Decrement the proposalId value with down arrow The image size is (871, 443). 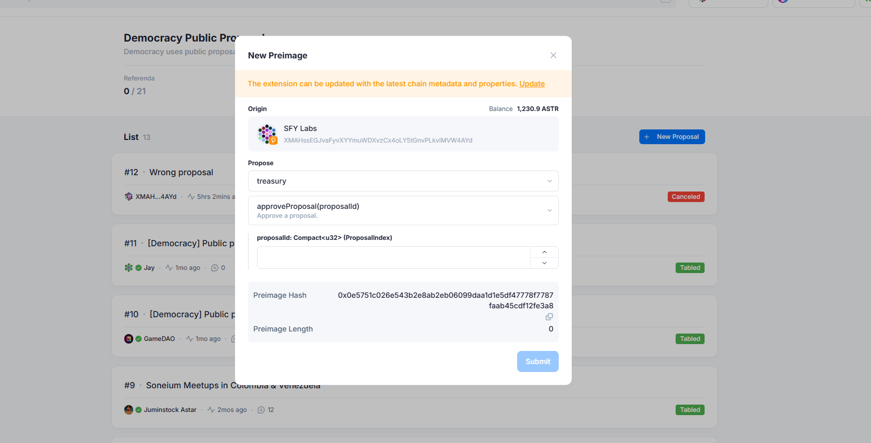544,263
